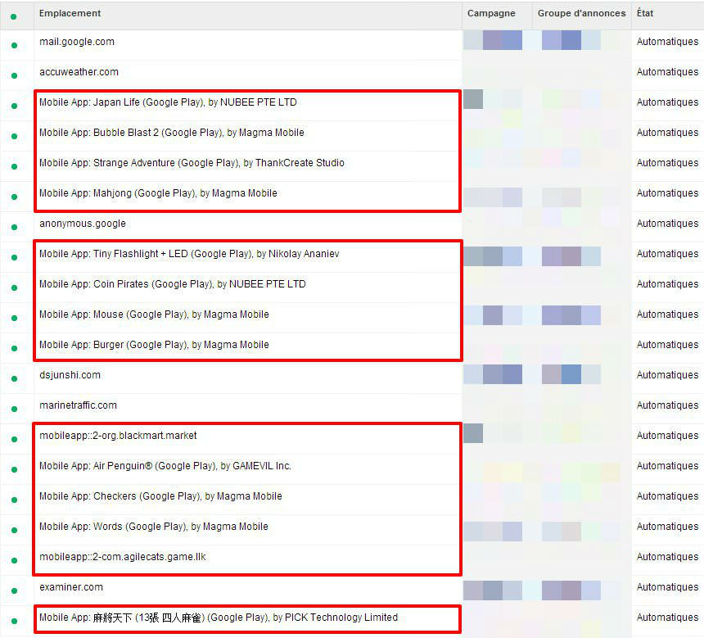
Task: Sort by the Campagne column header
Action: [x=491, y=13]
